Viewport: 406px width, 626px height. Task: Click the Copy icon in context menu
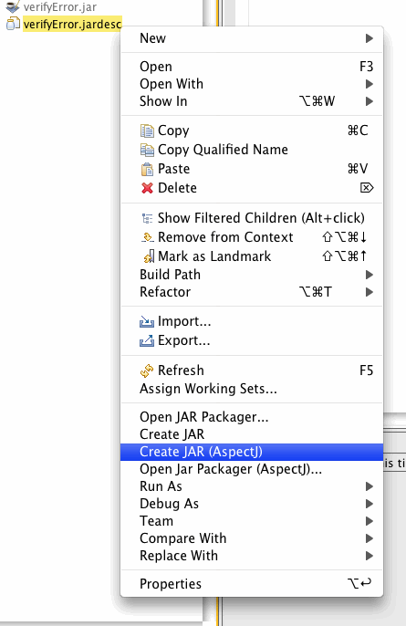coord(147,130)
